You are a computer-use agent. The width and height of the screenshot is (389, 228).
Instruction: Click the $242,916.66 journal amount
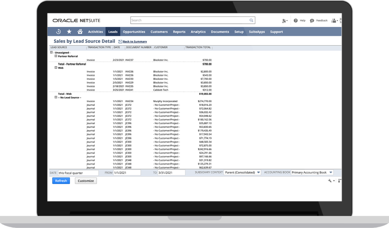click(205, 149)
